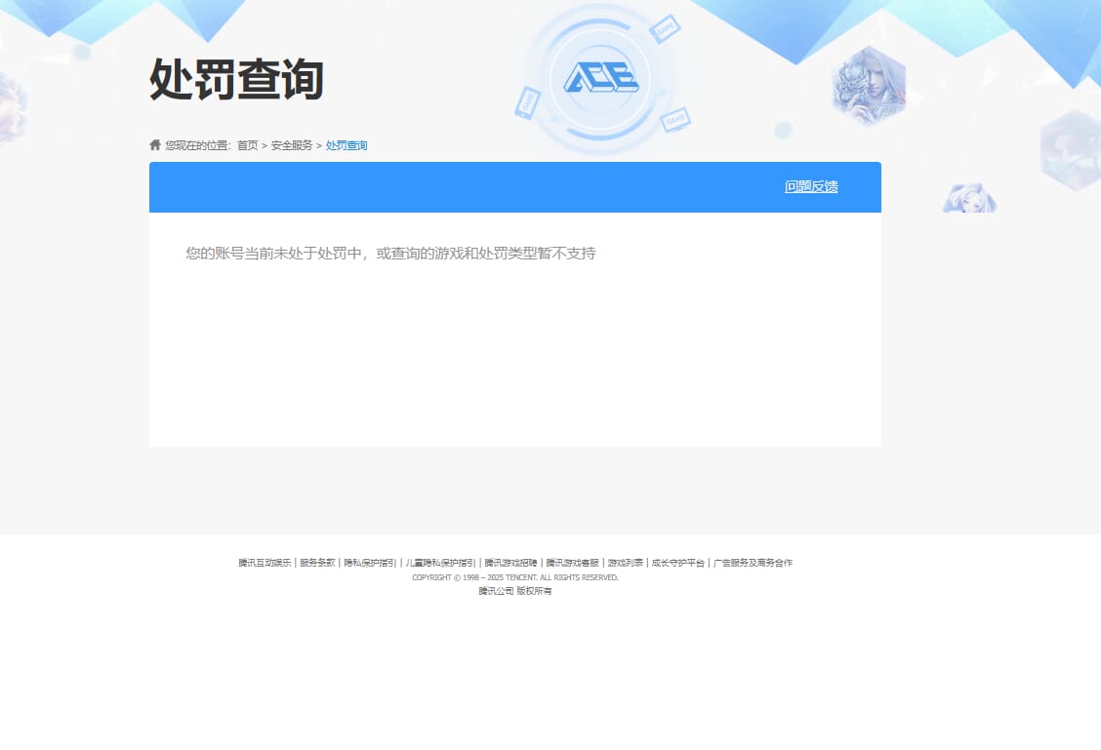
Task: Open 安全服务 in the breadcrumb
Action: pos(292,145)
